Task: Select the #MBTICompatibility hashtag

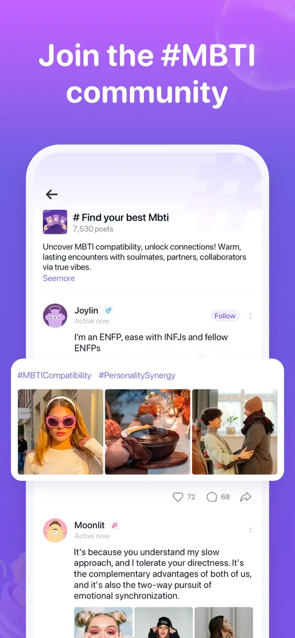Action: [x=55, y=375]
